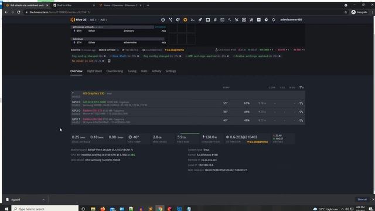
Task: Close the downloads bar
Action: pos(373,199)
